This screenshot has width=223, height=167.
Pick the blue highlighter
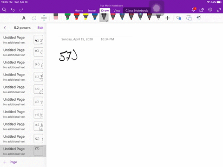point(95,17)
